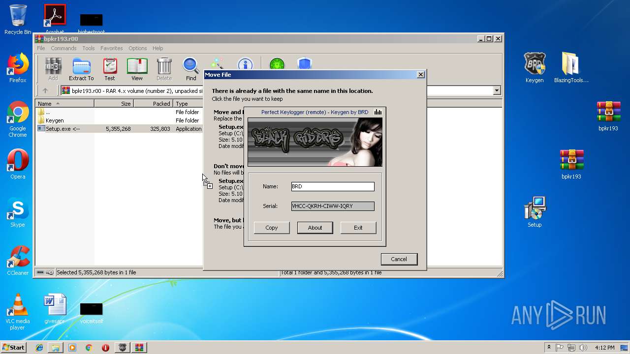This screenshot has height=354, width=630.
Task: Open the givesapr Word document icon
Action: pos(54,309)
